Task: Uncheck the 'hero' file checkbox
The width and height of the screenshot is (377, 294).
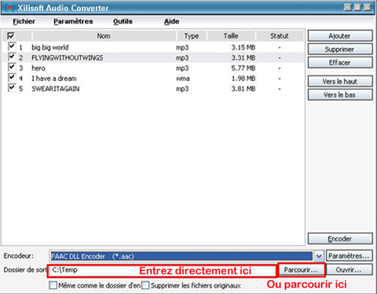Action: [x=12, y=67]
